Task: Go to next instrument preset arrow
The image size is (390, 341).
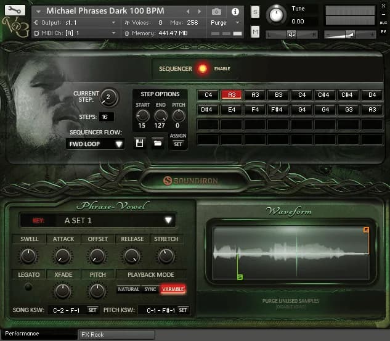Action: pyautogui.click(x=199, y=12)
